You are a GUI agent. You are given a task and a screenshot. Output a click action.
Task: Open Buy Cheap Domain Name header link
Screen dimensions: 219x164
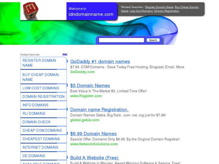pos(186,7)
